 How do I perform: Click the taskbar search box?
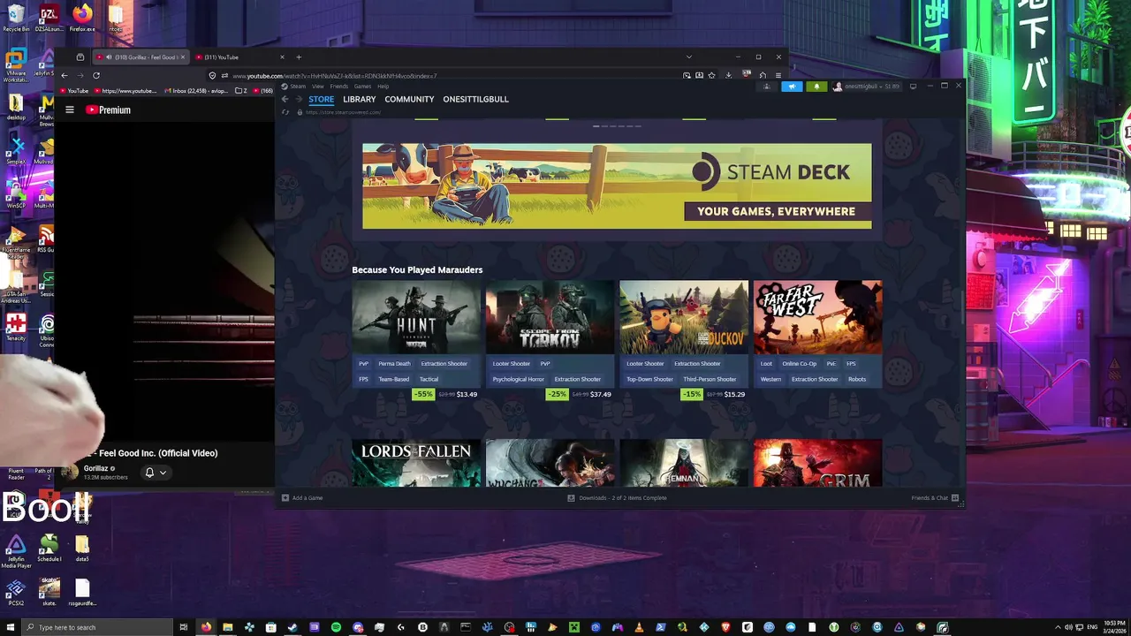pos(97,627)
